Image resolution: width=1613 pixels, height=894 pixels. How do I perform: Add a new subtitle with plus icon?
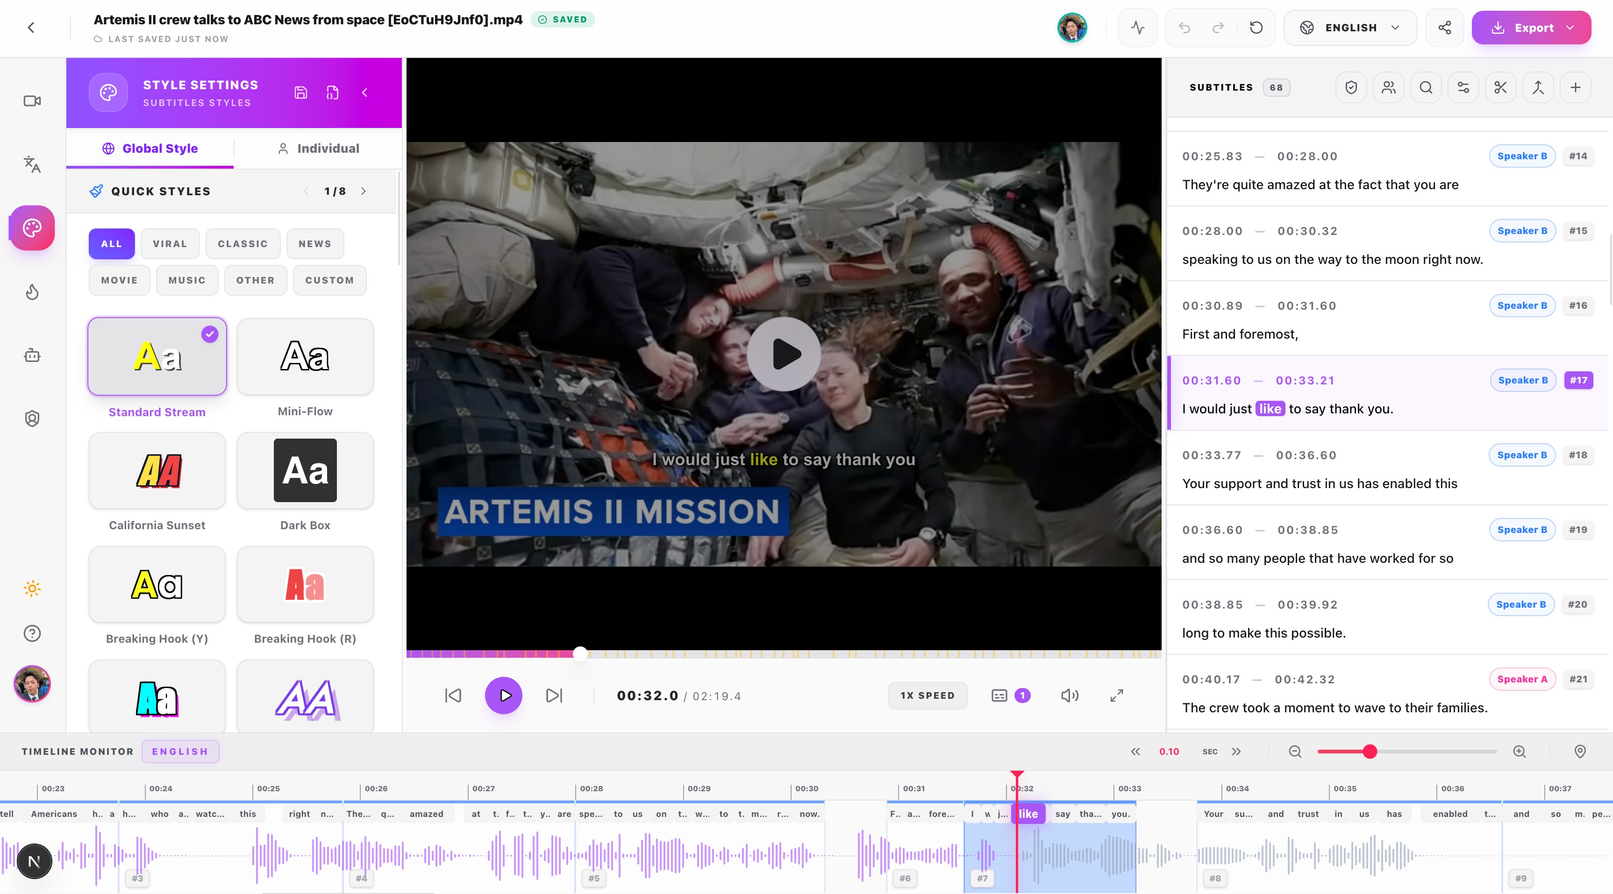point(1576,88)
